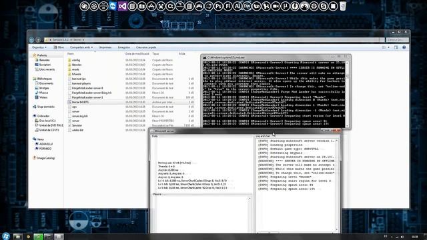This screenshot has height=240, width=427.
Task: Sort files by the Tipus column
Action: coord(155,54)
